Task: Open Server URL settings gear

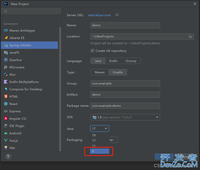Action: (x=117, y=15)
